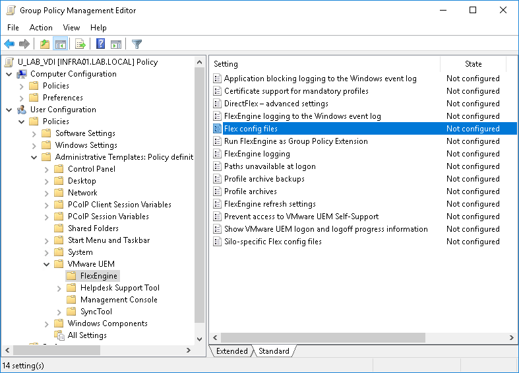Click the Filter funnel icon
This screenshot has width=519, height=373.
[137, 44]
